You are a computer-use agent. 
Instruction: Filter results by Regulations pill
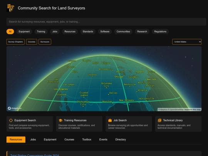[x=160, y=32]
